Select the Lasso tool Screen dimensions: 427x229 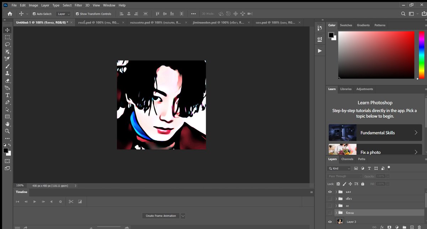point(7,44)
